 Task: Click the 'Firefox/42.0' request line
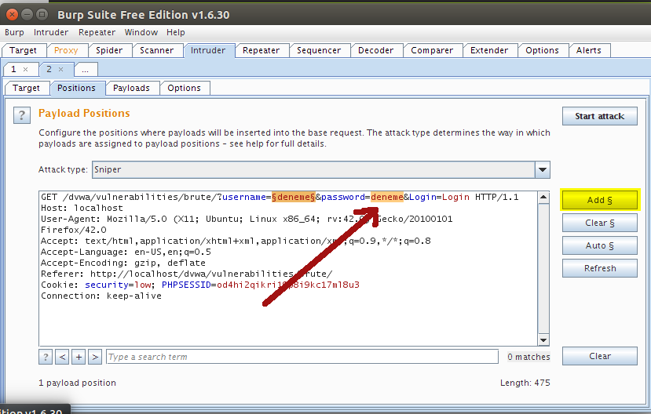(x=74, y=230)
